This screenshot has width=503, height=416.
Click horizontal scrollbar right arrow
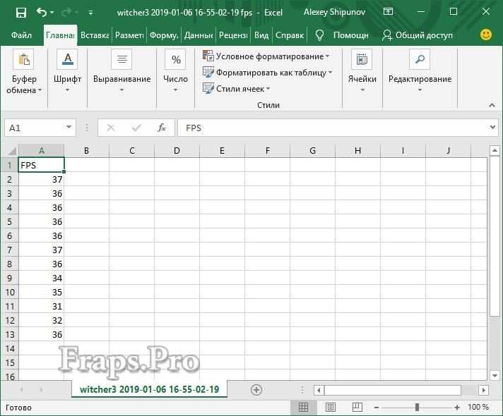click(483, 390)
